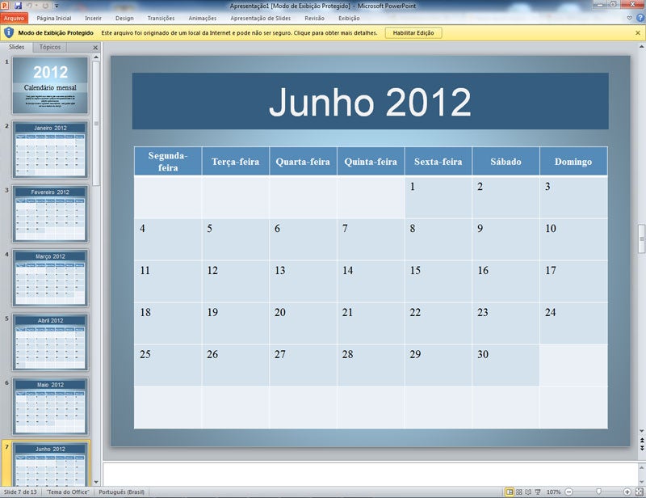This screenshot has width=646, height=498.
Task: Open the Apresentação de Slides tab
Action: [260, 18]
